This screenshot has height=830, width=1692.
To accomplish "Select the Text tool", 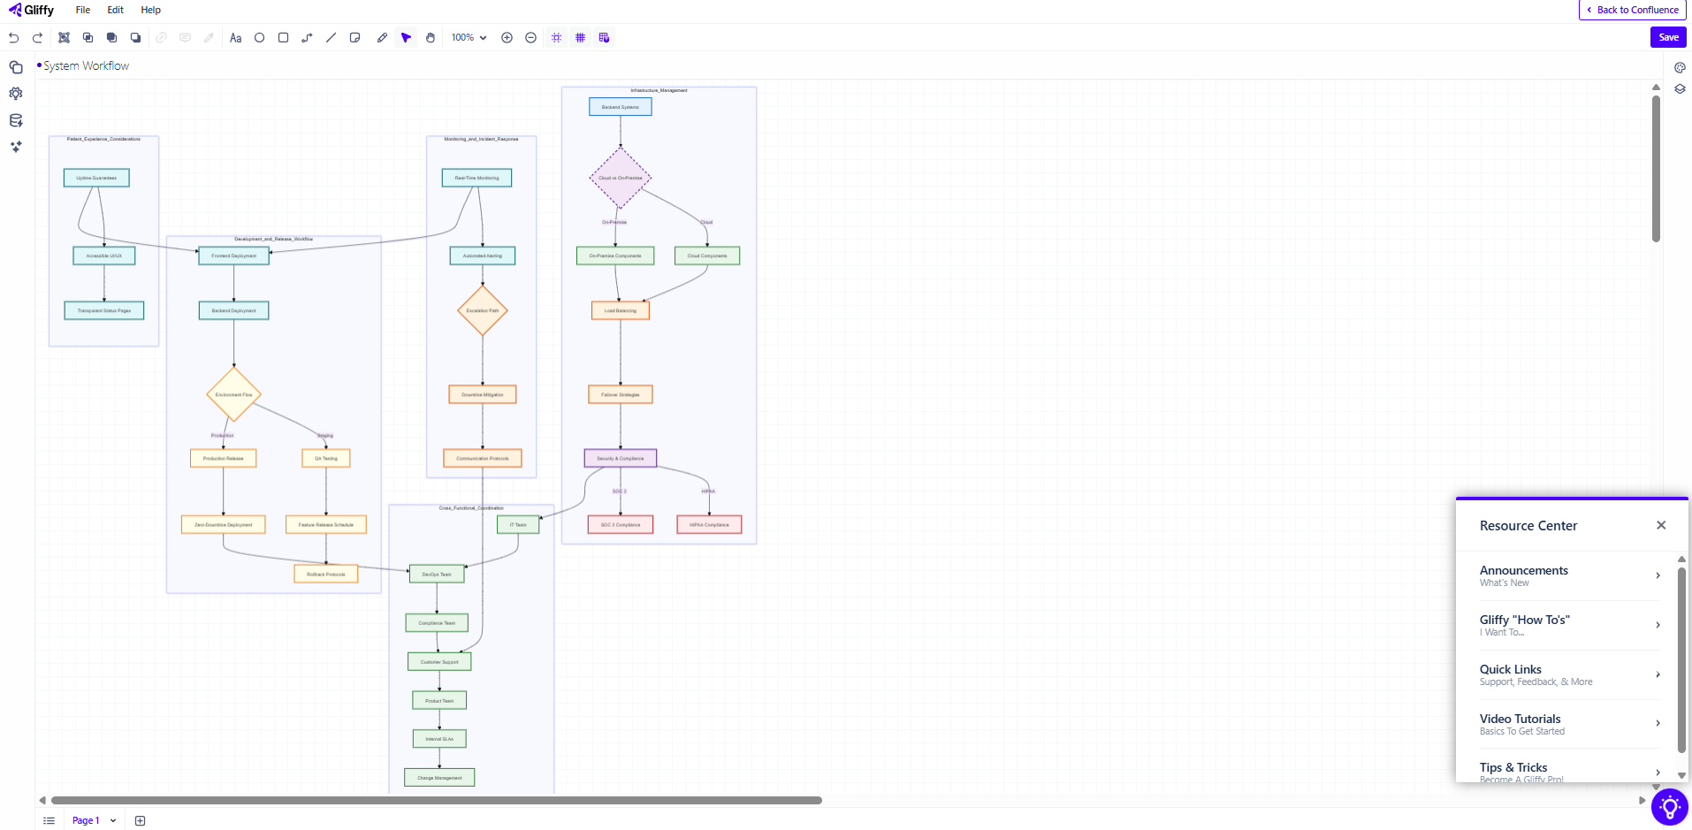I will pos(235,38).
